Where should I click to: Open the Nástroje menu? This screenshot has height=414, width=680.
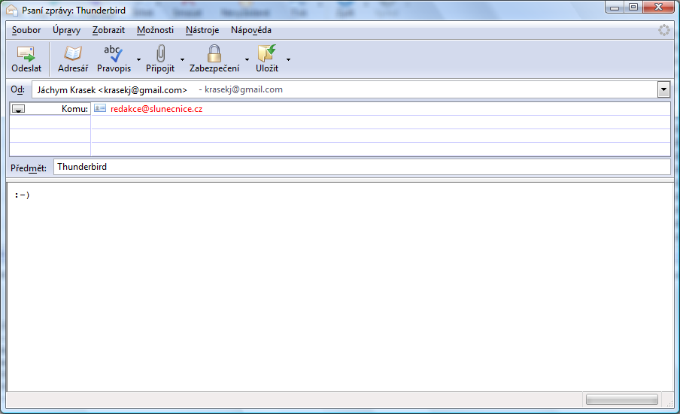pos(202,30)
